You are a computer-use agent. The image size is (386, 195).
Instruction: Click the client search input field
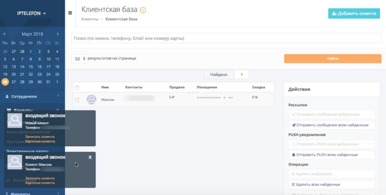tap(226, 38)
